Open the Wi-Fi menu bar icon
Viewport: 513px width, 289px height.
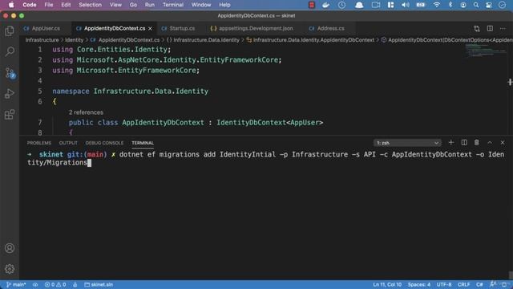point(436,5)
